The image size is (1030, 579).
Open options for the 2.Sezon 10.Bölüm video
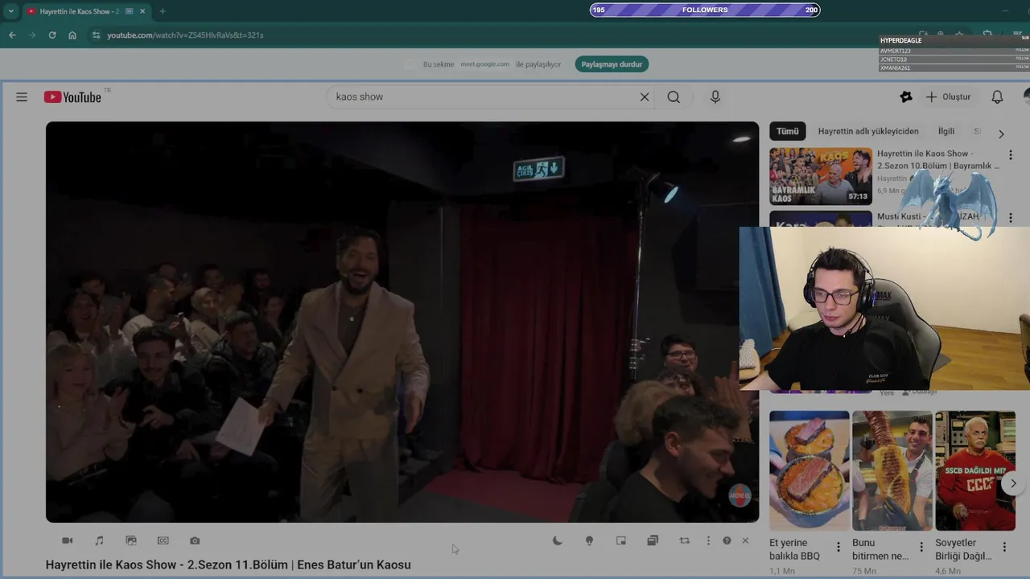[1011, 154]
